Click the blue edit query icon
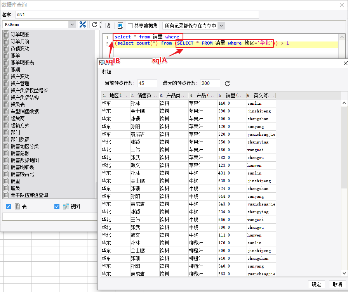The height and width of the screenshot is (292, 348). [x=120, y=26]
